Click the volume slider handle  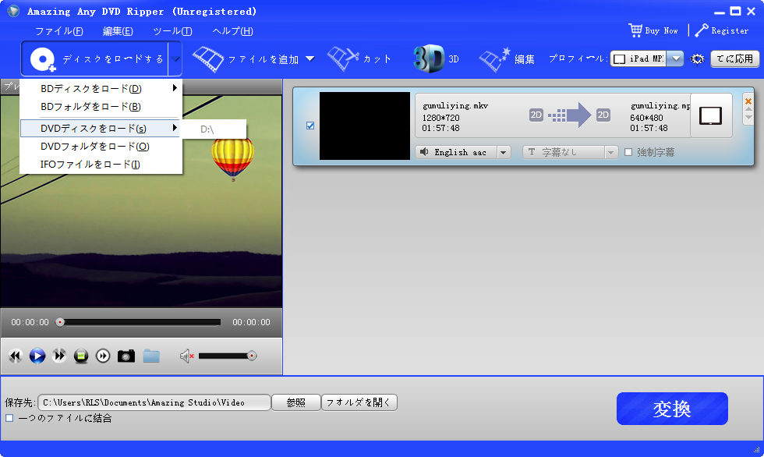click(252, 356)
